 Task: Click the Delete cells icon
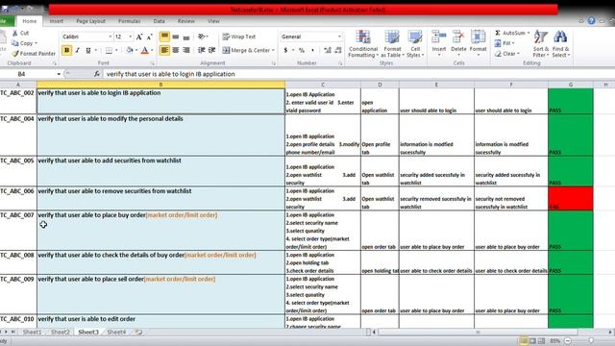[x=458, y=37]
